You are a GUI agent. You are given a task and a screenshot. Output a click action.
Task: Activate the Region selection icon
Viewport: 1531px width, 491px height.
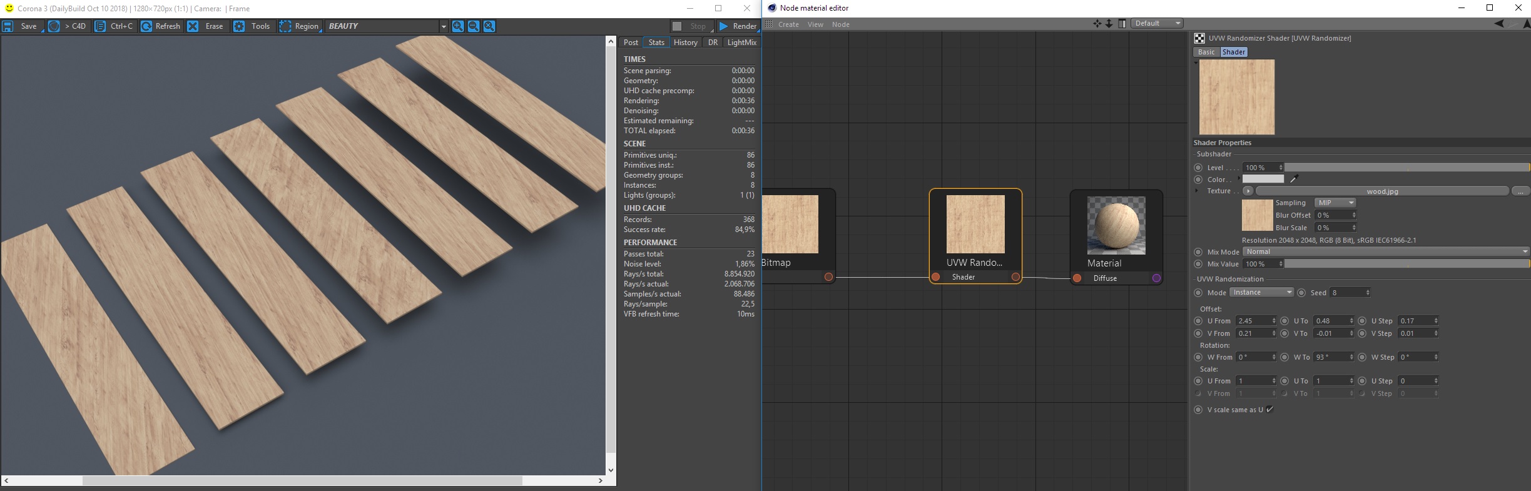coord(285,26)
